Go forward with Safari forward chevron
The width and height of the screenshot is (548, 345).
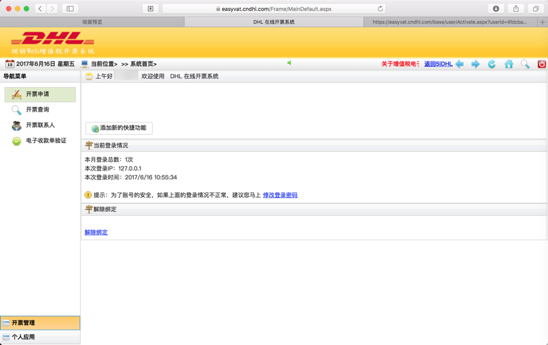click(x=52, y=9)
